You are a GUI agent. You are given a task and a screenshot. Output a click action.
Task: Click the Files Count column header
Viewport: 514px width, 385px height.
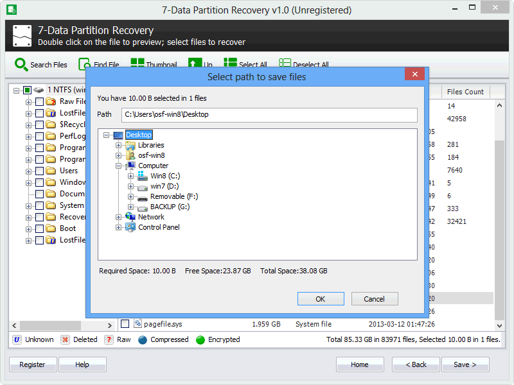coord(465,92)
